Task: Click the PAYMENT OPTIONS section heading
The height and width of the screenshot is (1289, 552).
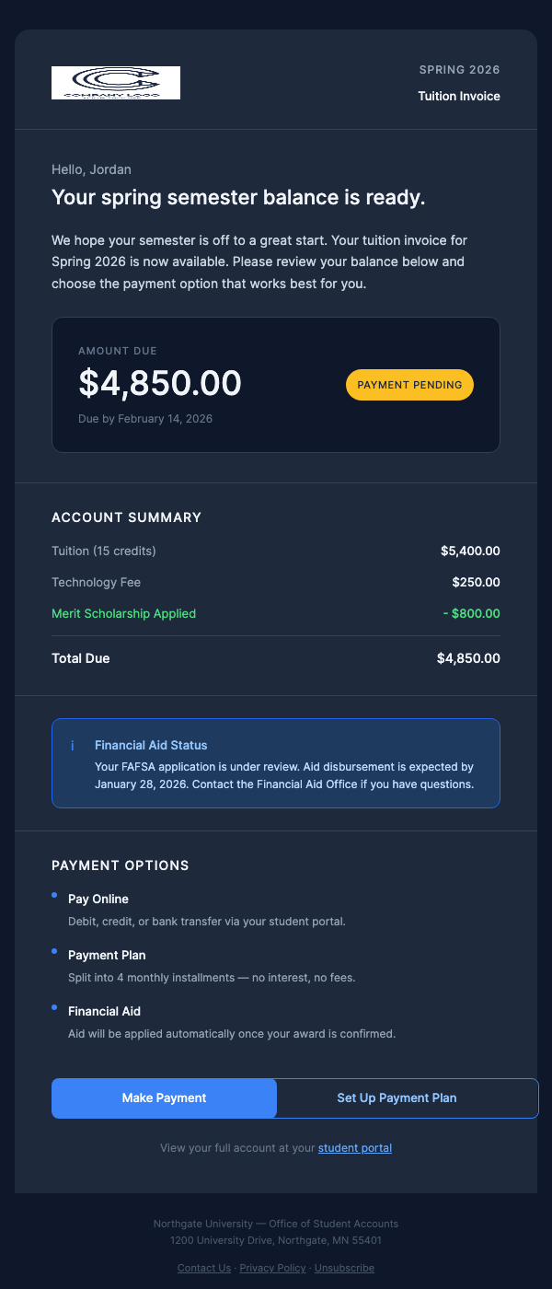Action: pyautogui.click(x=120, y=865)
